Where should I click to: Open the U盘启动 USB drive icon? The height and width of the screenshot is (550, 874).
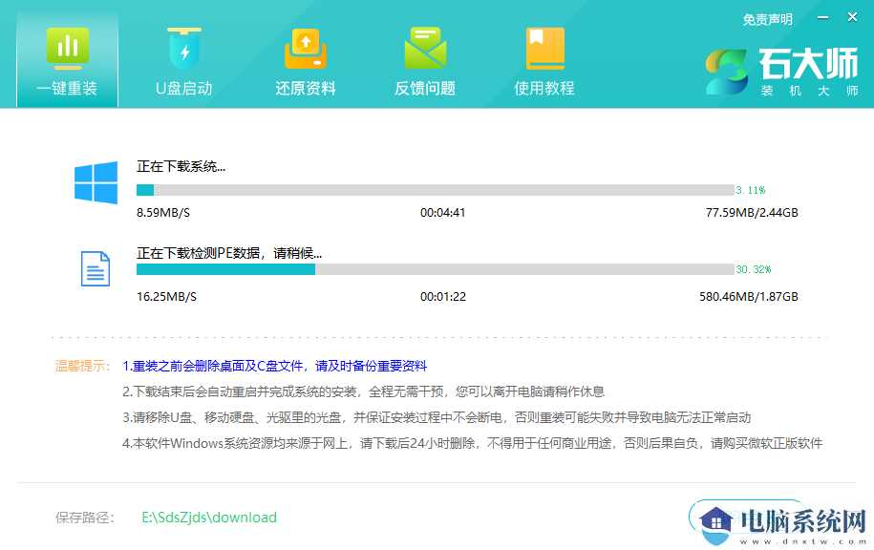click(x=184, y=48)
